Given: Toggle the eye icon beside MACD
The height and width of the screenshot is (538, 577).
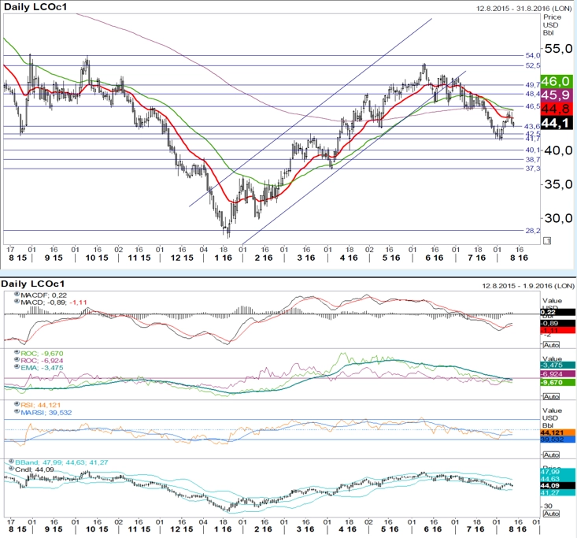Looking at the screenshot, I should 17,301.
